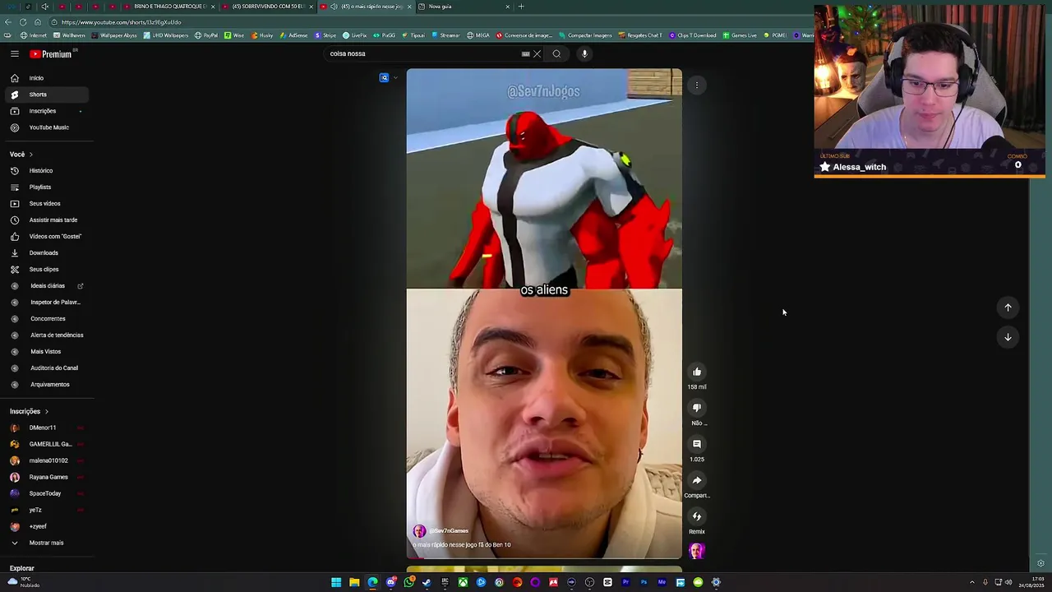Start voice search with microphone
The height and width of the screenshot is (592, 1052).
pos(584,54)
